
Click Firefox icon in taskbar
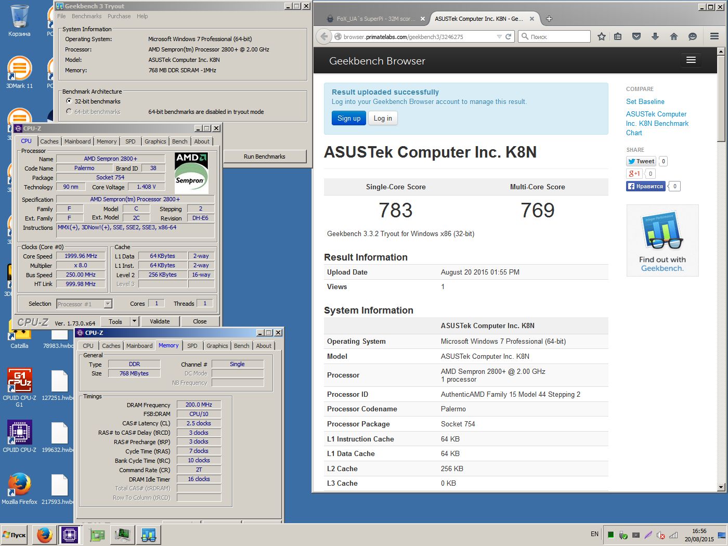point(45,535)
